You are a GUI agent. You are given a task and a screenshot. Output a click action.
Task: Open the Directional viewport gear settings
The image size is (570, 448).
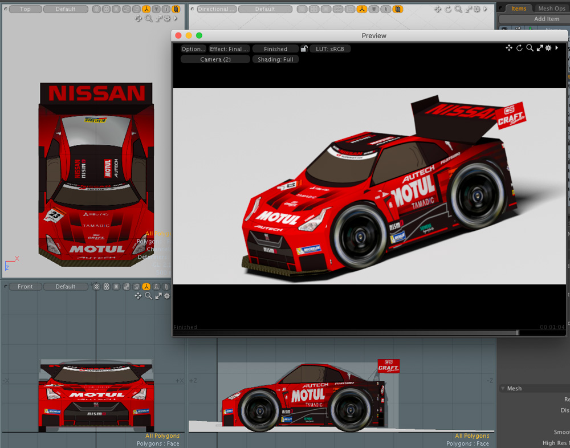(x=477, y=9)
